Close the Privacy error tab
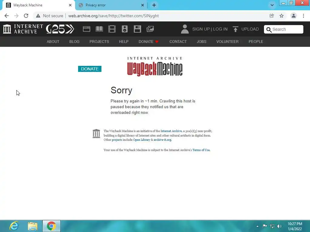This screenshot has height=232, width=310. [x=143, y=5]
